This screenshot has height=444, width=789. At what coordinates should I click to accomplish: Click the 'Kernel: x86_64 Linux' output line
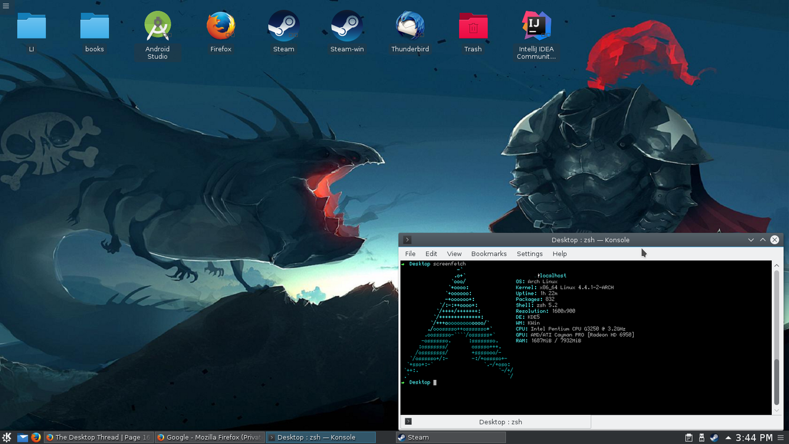565,287
